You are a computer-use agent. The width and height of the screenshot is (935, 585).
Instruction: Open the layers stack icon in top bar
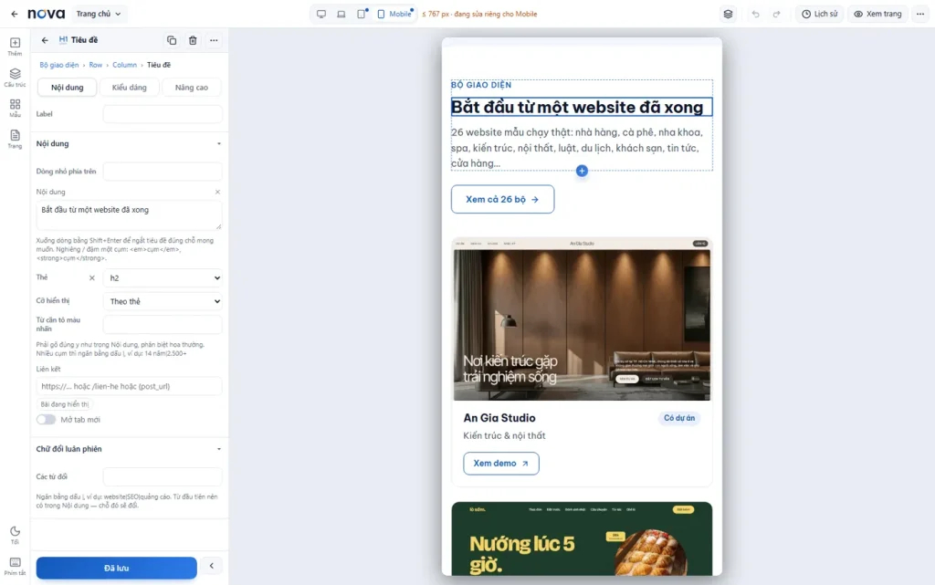[728, 14]
